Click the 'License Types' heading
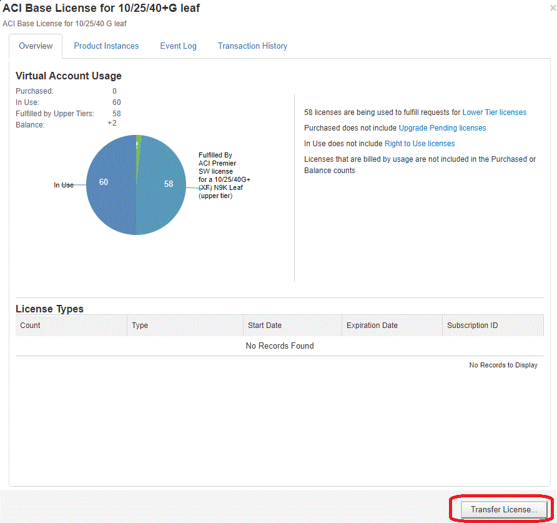 pyautogui.click(x=49, y=309)
